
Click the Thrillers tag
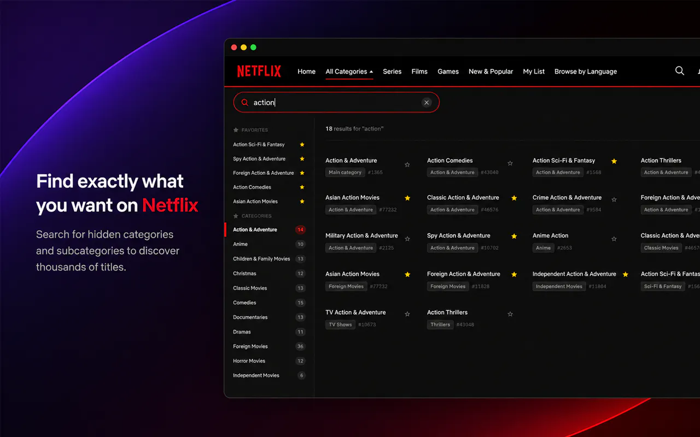(440, 324)
